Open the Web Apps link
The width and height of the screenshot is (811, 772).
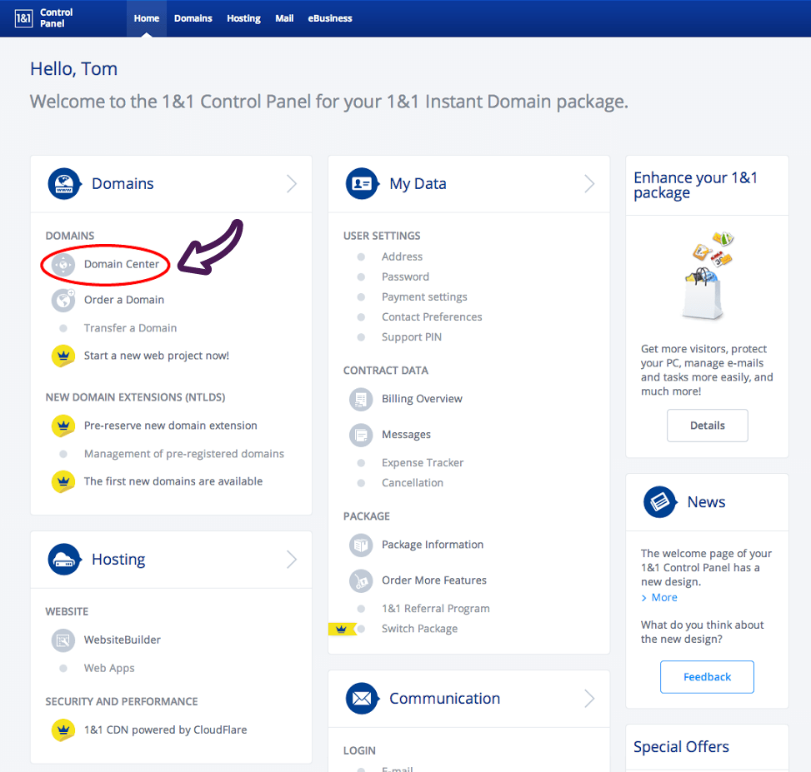(x=109, y=668)
